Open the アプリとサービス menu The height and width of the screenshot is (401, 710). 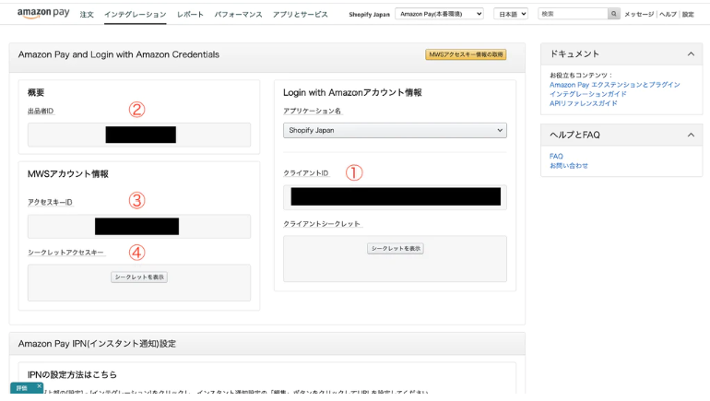[301, 15]
